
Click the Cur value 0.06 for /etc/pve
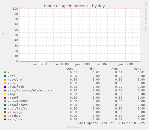73,119
